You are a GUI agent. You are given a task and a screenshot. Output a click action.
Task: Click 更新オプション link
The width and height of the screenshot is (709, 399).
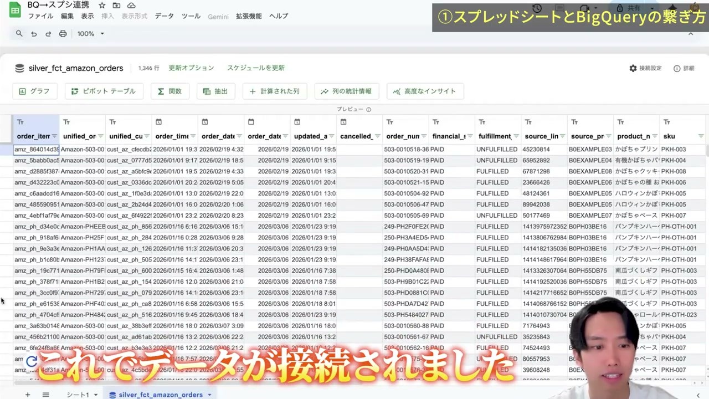(x=191, y=68)
